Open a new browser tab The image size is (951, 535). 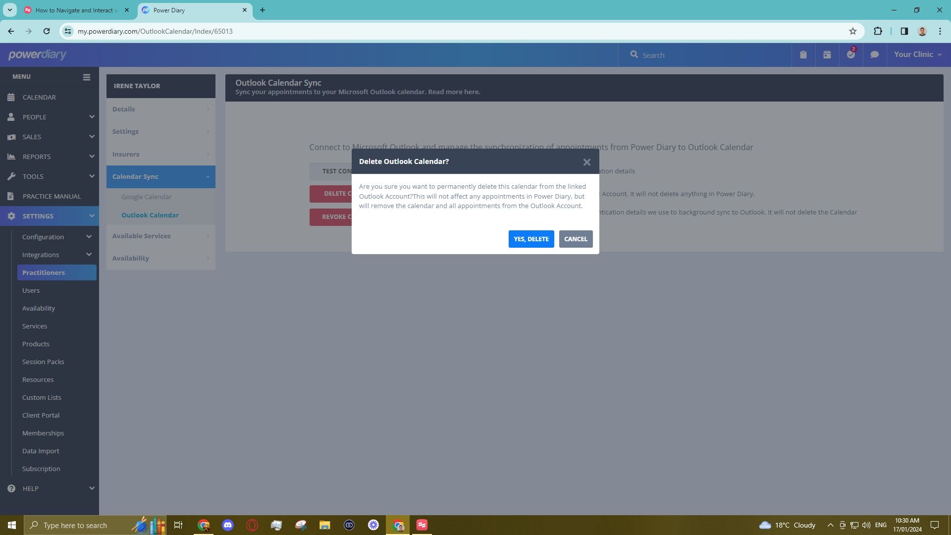pos(263,10)
